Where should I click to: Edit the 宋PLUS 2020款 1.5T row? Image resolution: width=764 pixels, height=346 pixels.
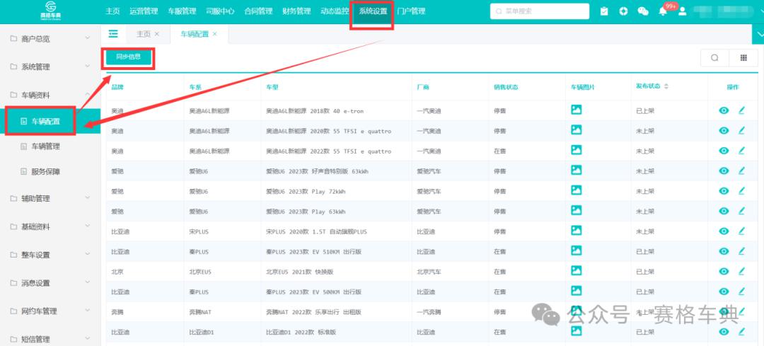pyautogui.click(x=741, y=231)
